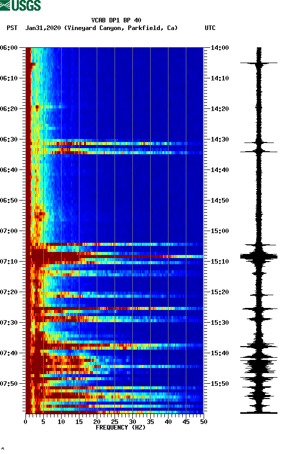
Task: Click the 07:50 PST axis label
Action: point(9,384)
